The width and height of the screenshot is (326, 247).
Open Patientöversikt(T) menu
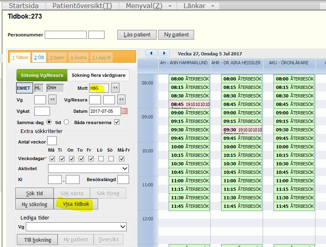[x=82, y=6]
